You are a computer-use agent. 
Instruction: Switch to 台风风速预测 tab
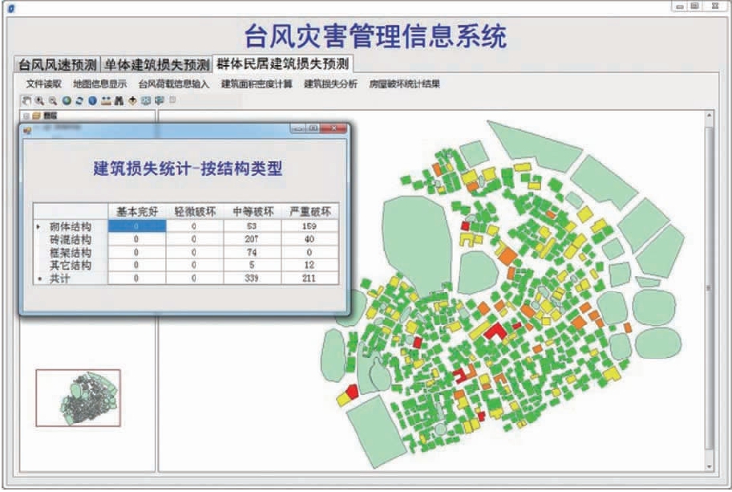tap(58, 64)
